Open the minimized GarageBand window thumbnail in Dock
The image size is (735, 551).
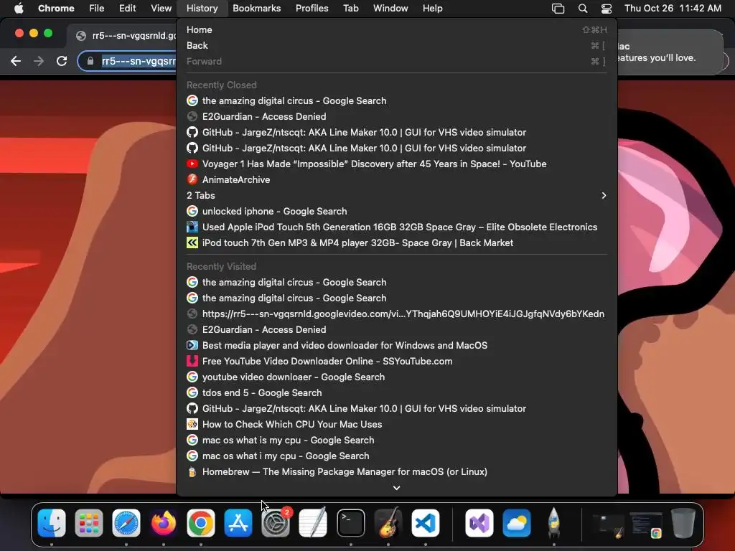pos(609,524)
